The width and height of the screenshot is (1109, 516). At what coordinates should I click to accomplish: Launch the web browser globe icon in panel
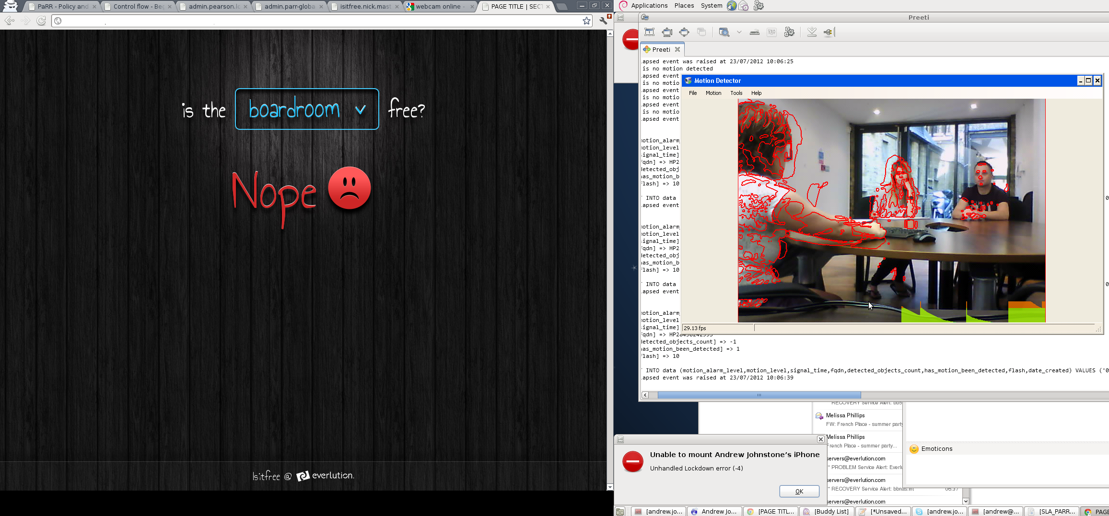click(732, 6)
